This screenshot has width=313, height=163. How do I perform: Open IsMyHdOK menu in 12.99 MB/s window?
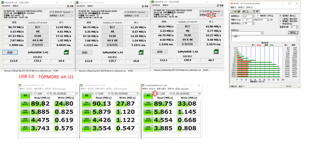tap(6, 6)
